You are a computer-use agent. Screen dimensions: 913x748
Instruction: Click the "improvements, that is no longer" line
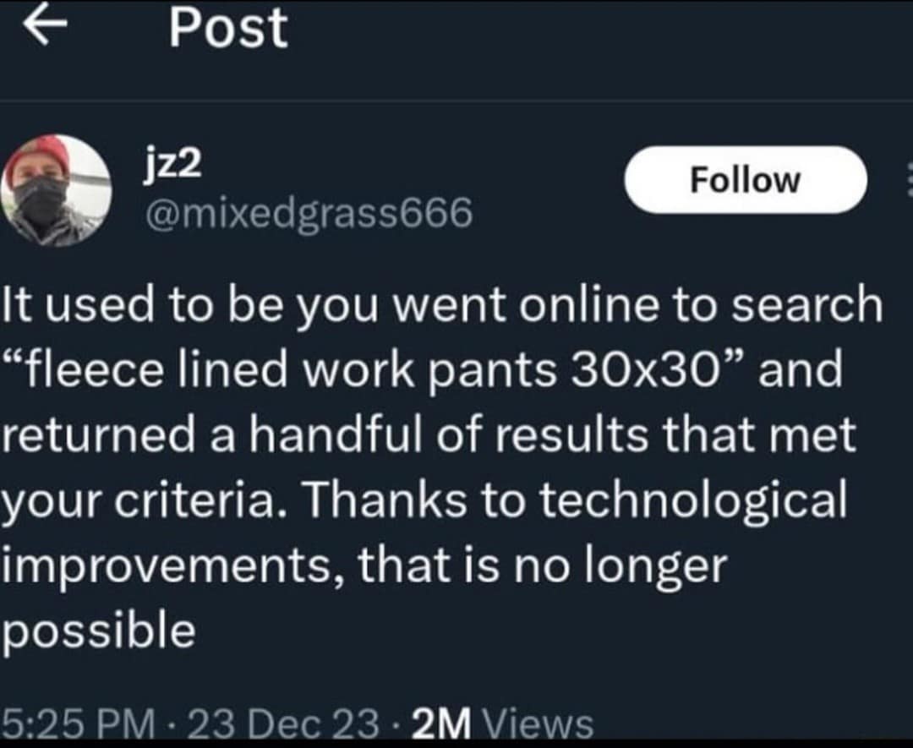[x=364, y=565]
